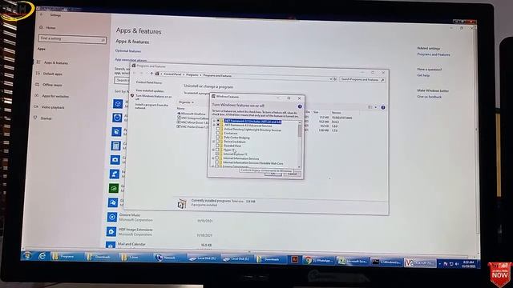This screenshot has height=288, width=513.
Task: Open the Organize dropdown menu
Action: [186, 102]
